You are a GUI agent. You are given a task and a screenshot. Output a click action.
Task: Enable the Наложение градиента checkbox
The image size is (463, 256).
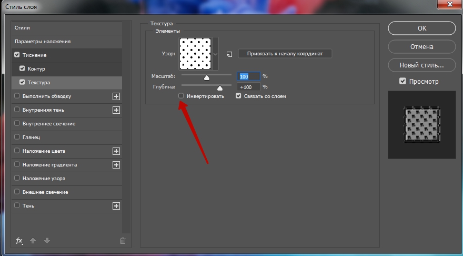tap(17, 164)
